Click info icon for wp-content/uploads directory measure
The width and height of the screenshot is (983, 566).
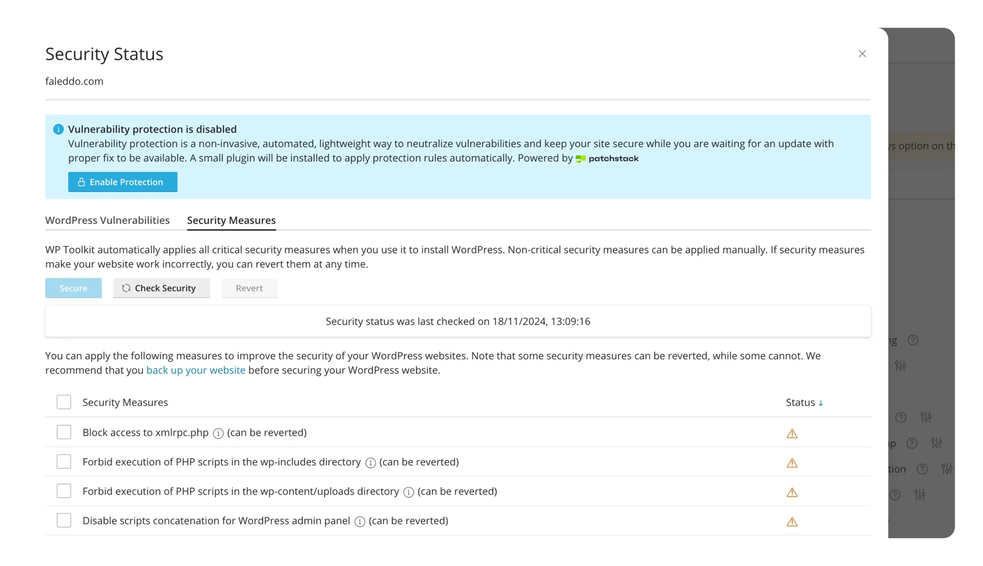(x=409, y=492)
